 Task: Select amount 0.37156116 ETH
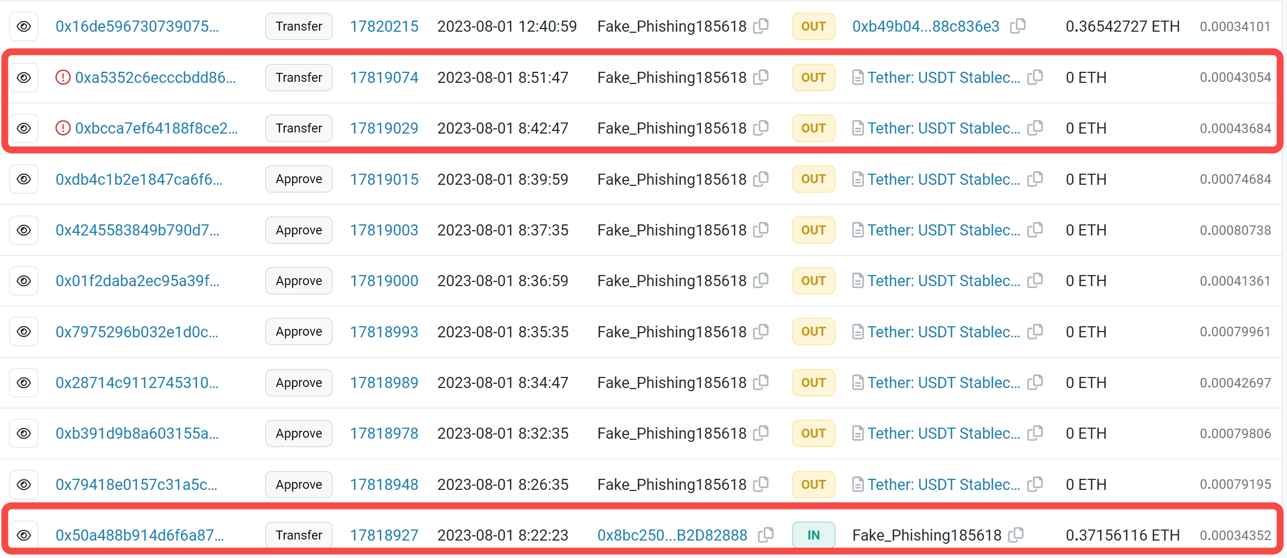(x=1122, y=535)
